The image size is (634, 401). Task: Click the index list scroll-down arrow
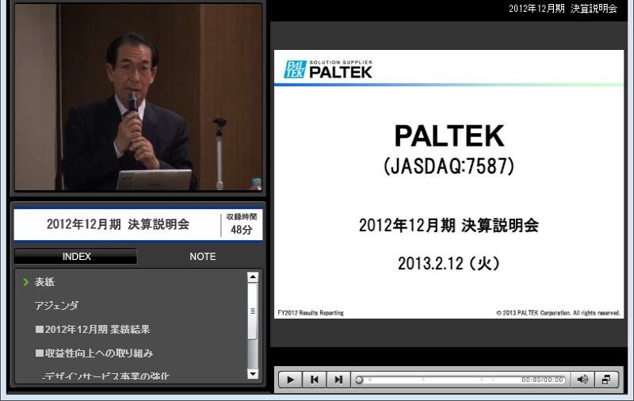(253, 374)
